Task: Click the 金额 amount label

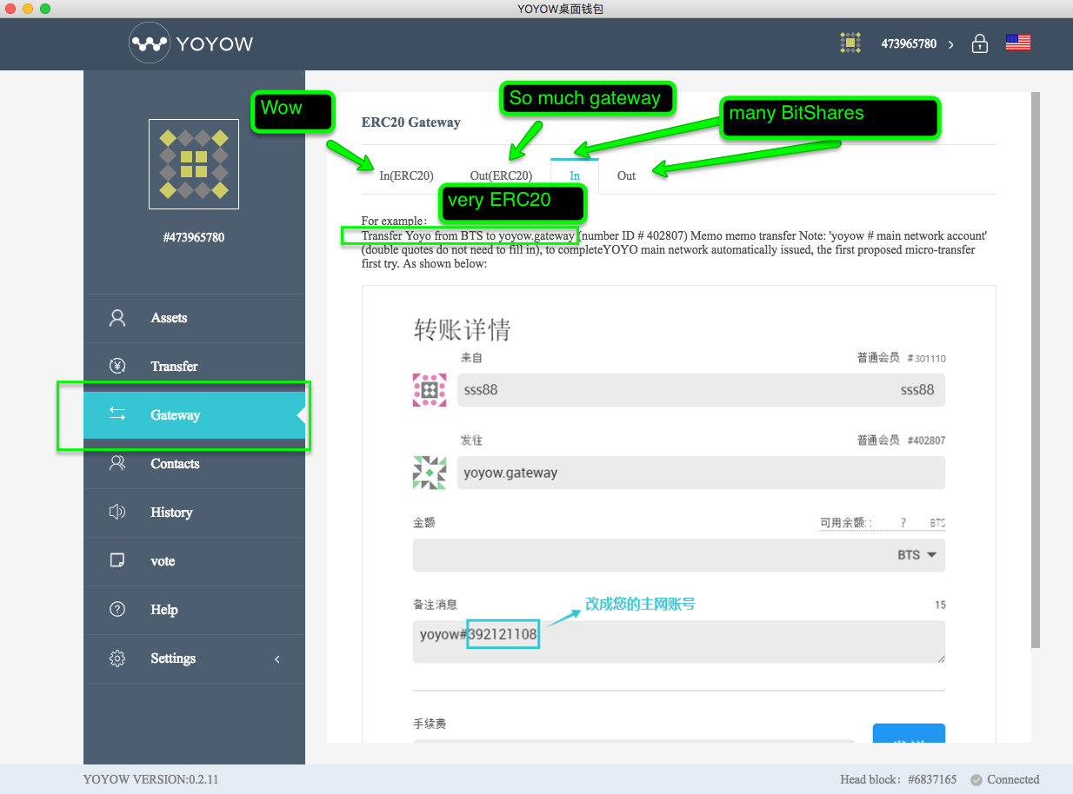Action: click(x=424, y=523)
